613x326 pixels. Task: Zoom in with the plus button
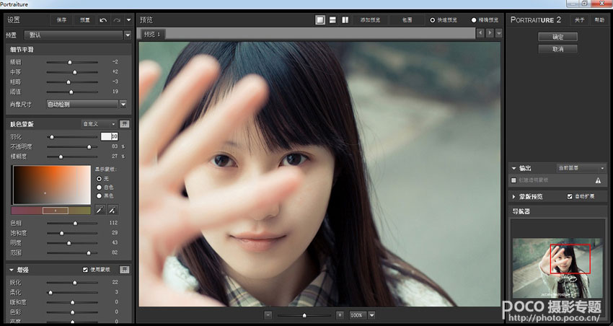point(340,315)
